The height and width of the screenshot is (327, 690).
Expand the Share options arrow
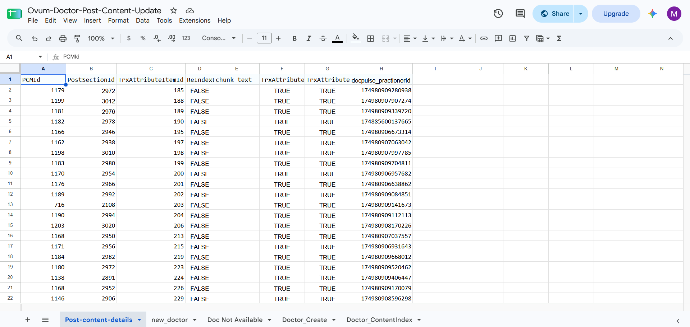(x=581, y=14)
